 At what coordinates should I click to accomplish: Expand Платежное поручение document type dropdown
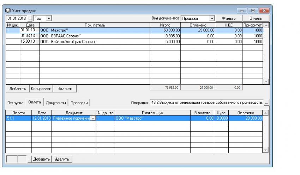pyautogui.click(x=93, y=118)
